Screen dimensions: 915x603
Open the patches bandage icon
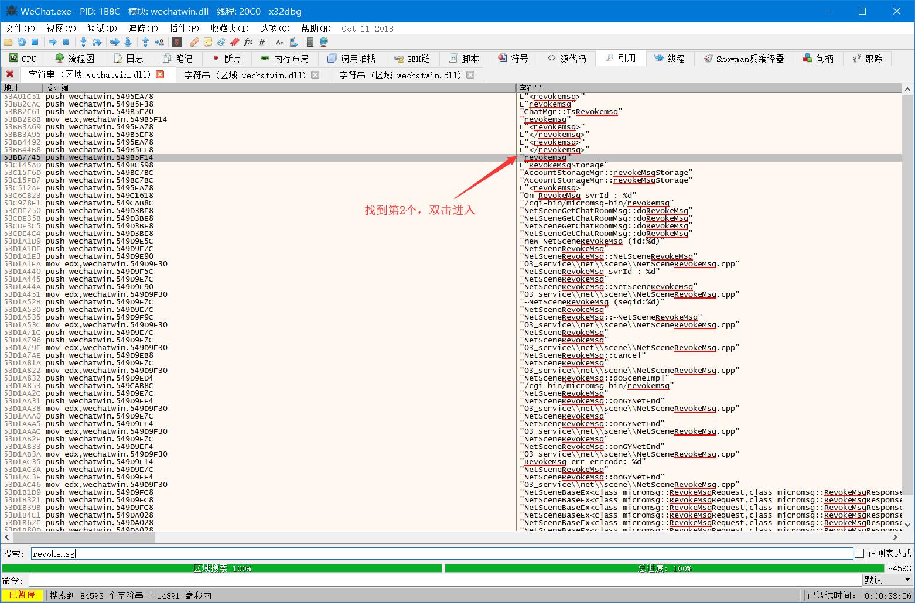(194, 42)
